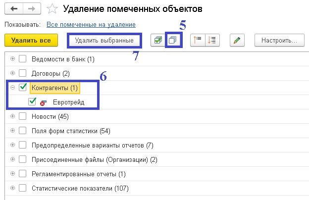Image resolution: width=309 pixels, height=200 pixels.
Task: Click the Удалить все button
Action: tap(31, 40)
